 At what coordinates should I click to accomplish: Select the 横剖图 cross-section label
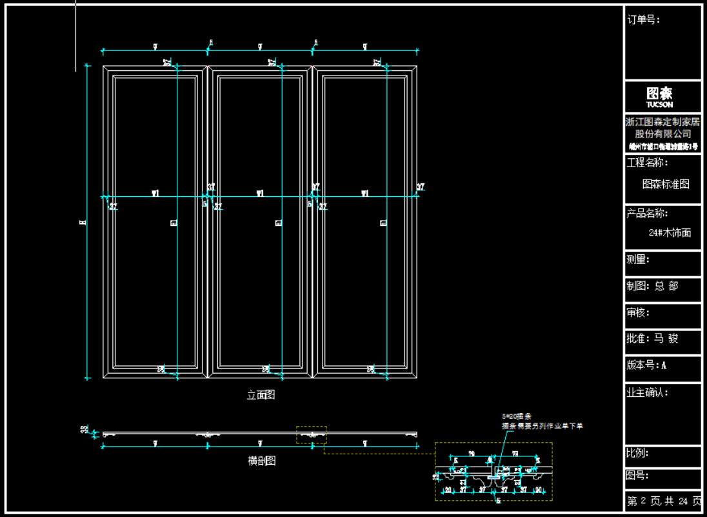point(261,461)
